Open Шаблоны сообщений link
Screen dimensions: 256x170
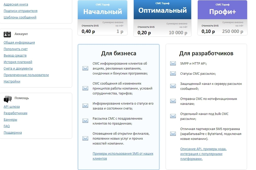pyautogui.click(x=20, y=17)
